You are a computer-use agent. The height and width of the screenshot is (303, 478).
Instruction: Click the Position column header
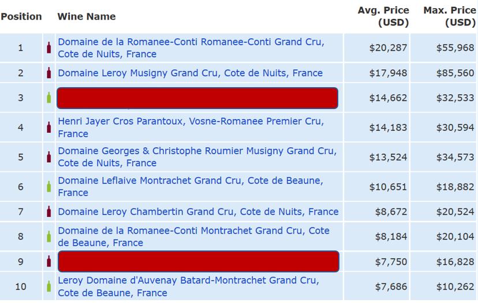(21, 17)
